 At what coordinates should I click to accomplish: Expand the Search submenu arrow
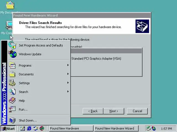pyautogui.click(x=68, y=92)
